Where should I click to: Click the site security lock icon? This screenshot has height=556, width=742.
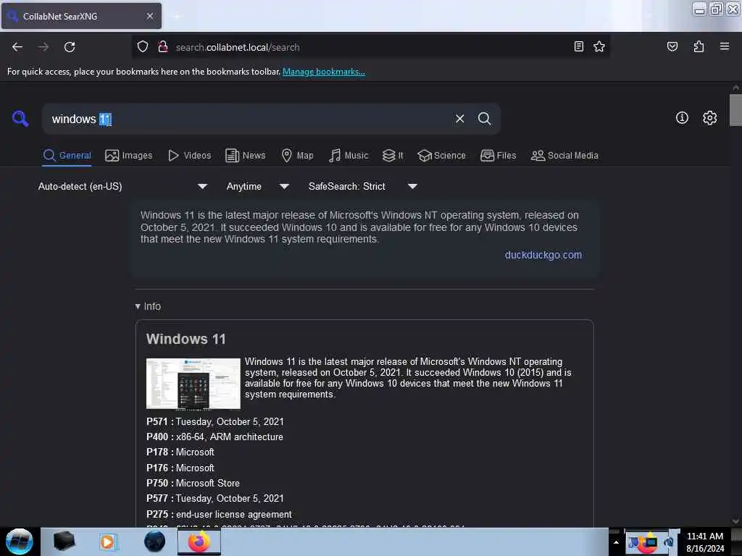click(x=163, y=47)
